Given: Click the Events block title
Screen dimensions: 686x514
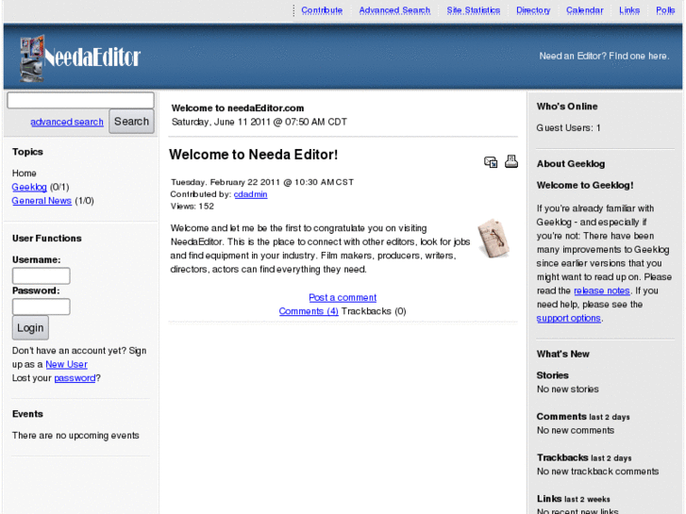Looking at the screenshot, I should tap(27, 414).
